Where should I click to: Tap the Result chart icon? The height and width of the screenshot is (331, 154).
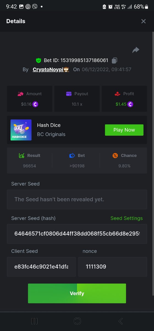coord(22,156)
